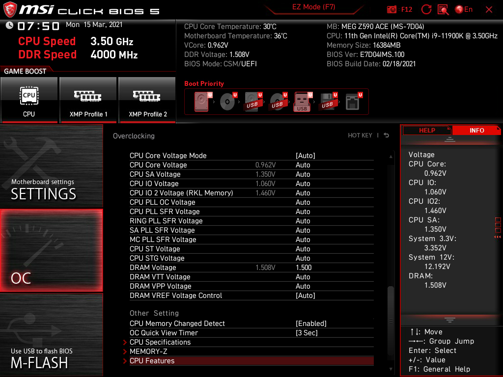Toggle the CPU Game Boost button
Image resolution: width=503 pixels, height=377 pixels.
[29, 100]
